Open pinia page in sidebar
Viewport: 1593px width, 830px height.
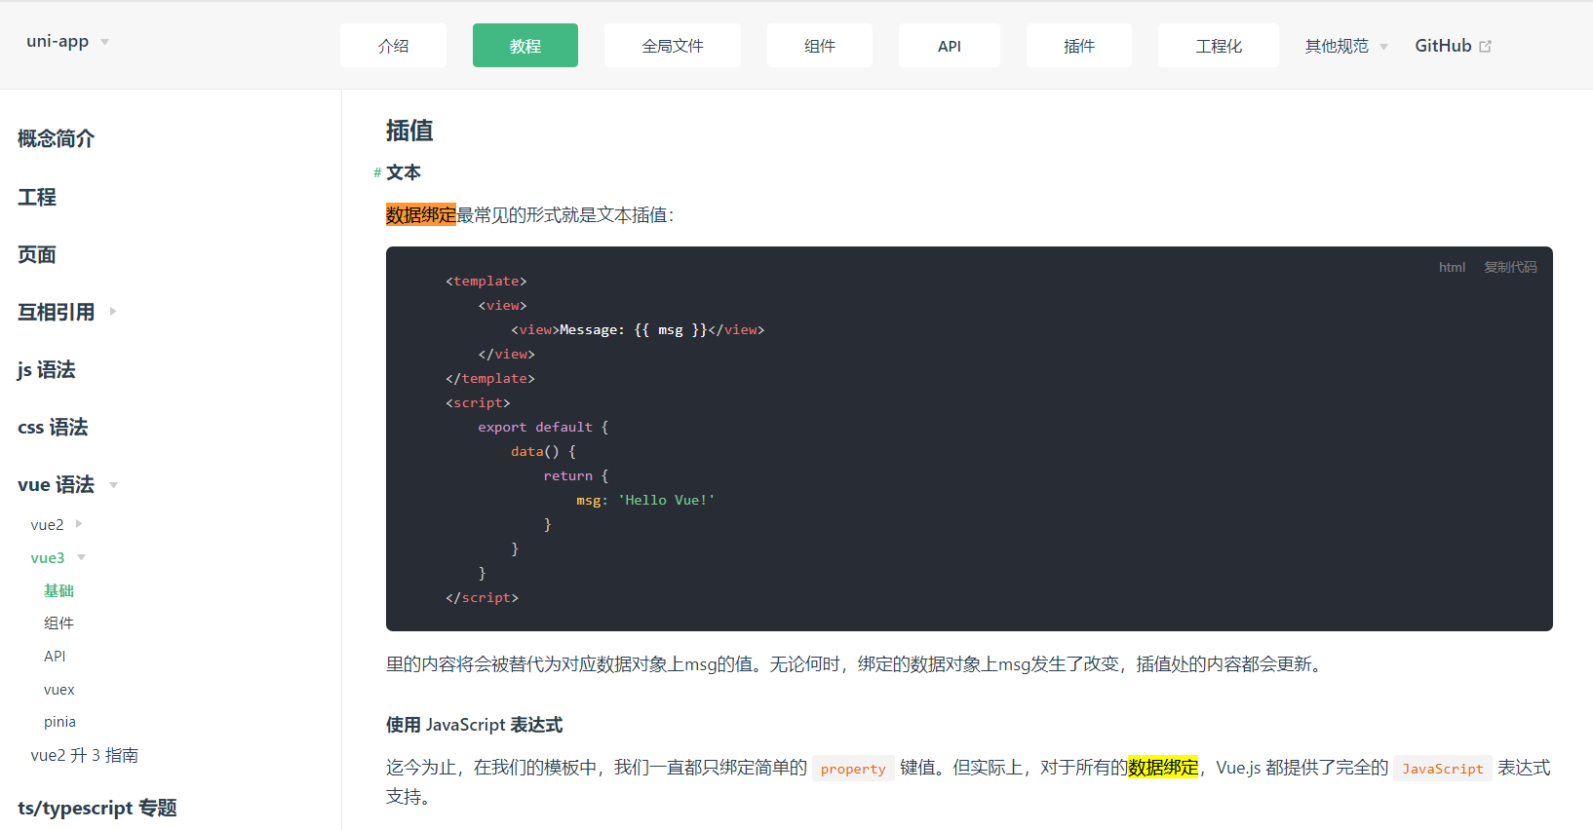click(x=59, y=722)
